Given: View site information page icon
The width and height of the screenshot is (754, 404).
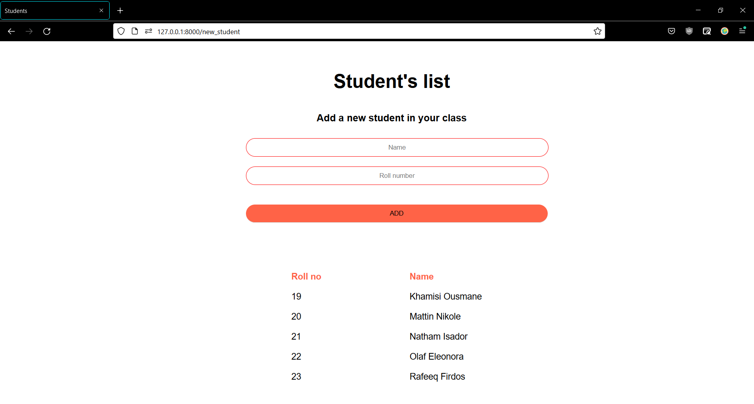Looking at the screenshot, I should 135,31.
